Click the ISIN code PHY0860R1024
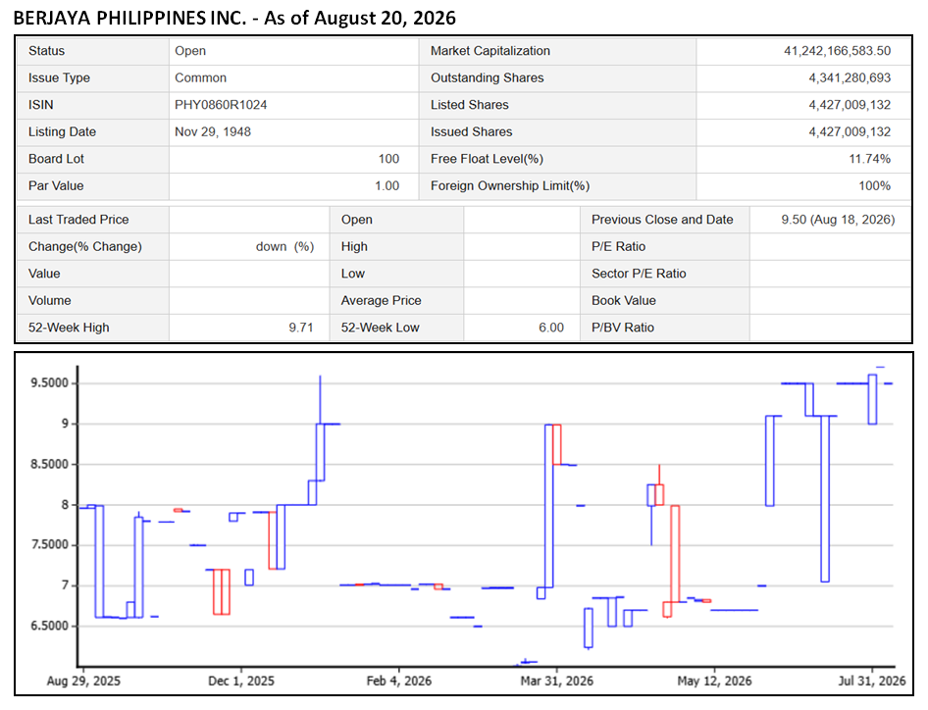This screenshot has width=928, height=710. [220, 105]
